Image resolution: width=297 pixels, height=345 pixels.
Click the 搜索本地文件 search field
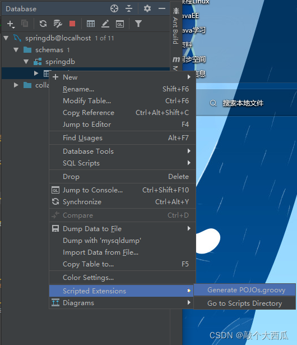[243, 103]
